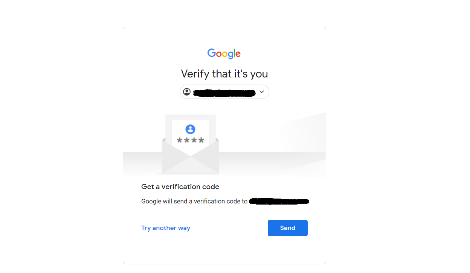
Task: Open the Try another way link
Action: point(166,228)
